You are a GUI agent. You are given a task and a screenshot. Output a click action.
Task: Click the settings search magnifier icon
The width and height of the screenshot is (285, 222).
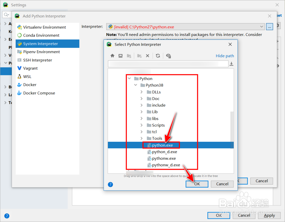click(x=6, y=15)
